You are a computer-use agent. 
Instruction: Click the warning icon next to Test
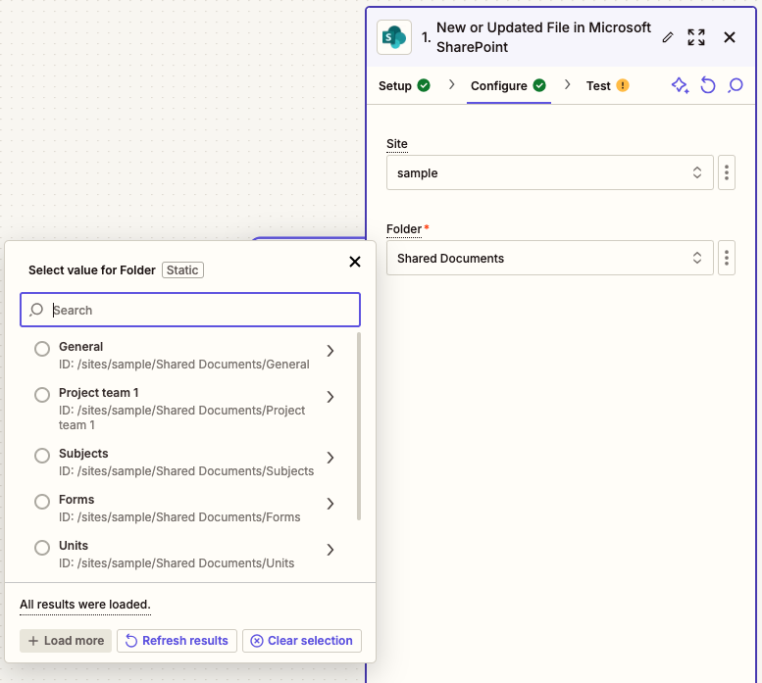[x=623, y=85]
